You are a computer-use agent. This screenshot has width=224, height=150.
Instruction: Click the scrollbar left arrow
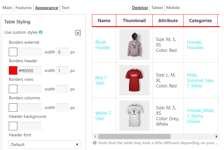click(95, 136)
